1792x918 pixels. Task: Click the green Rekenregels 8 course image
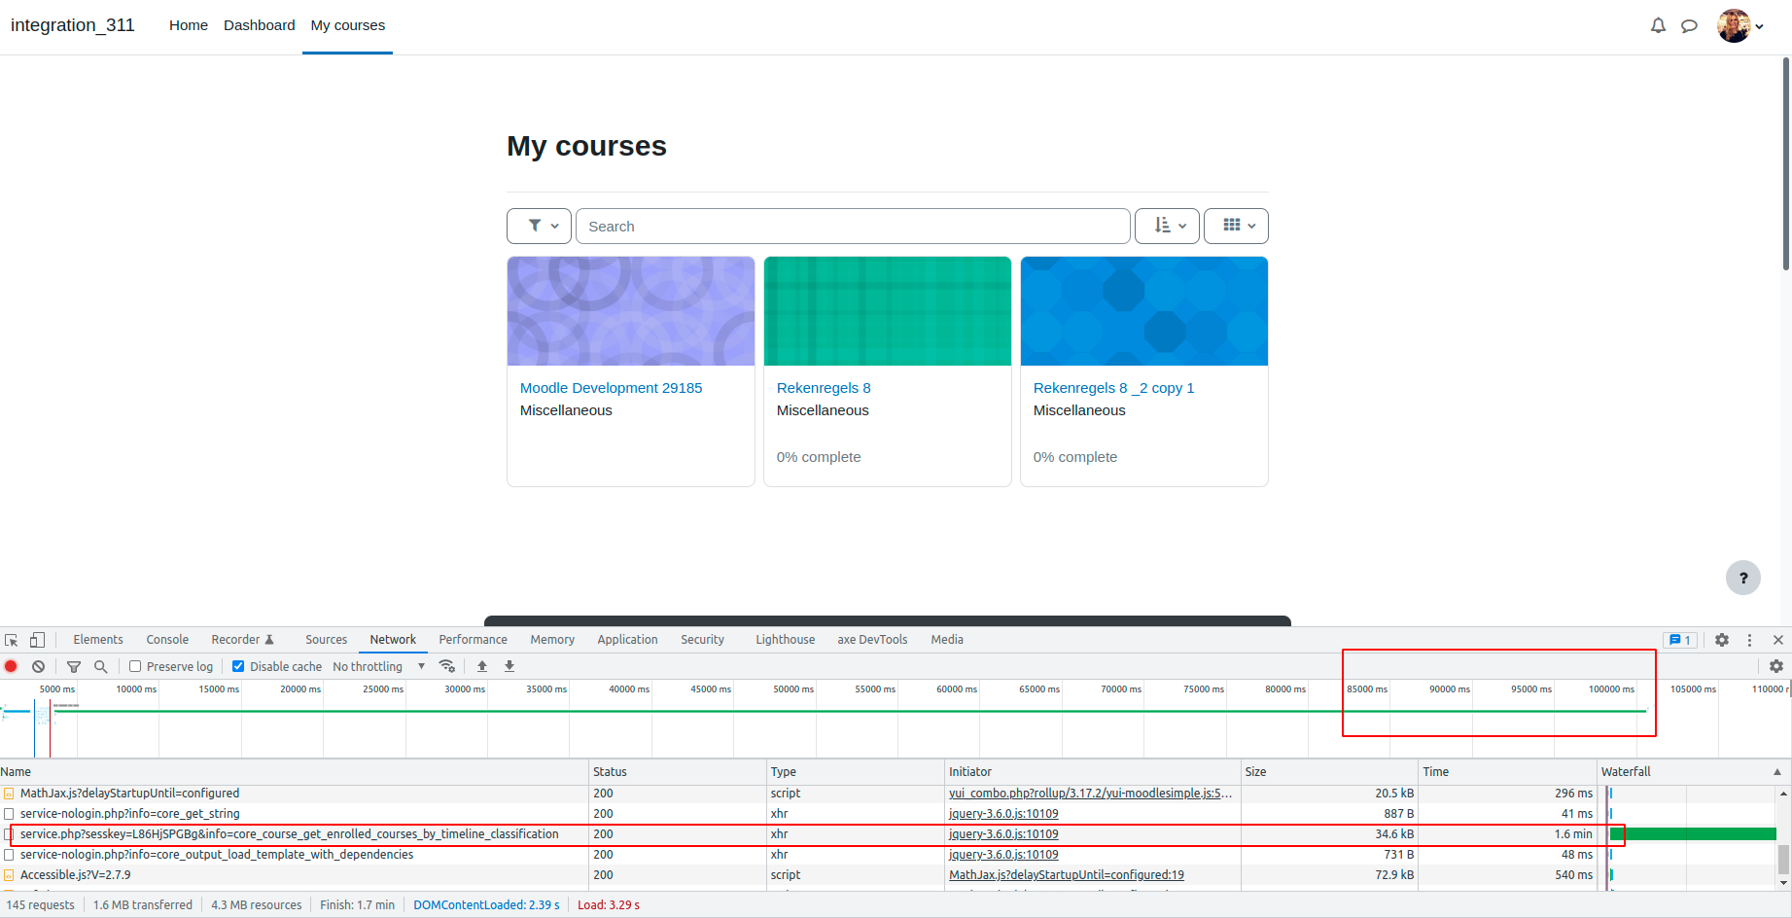888,311
